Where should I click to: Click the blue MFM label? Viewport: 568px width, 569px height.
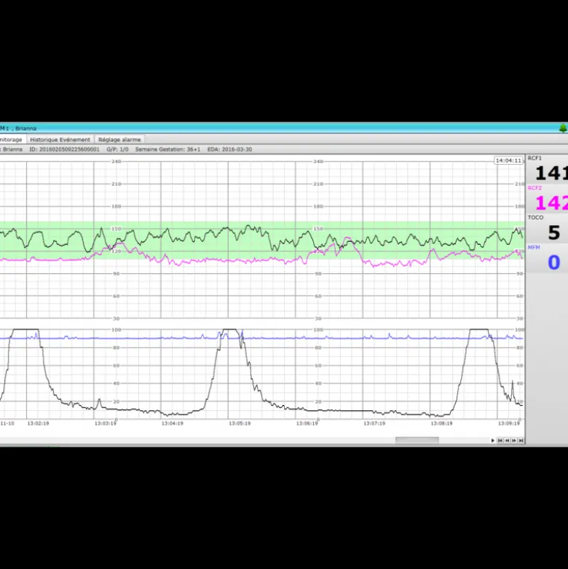pos(534,247)
